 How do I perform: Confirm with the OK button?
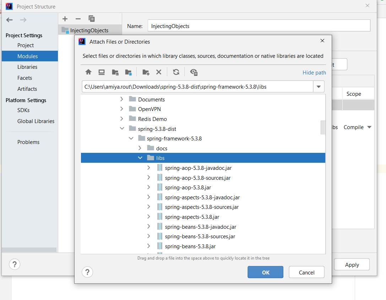265,272
